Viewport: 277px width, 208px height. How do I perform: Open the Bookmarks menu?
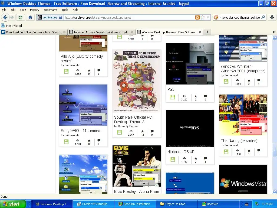51,10
